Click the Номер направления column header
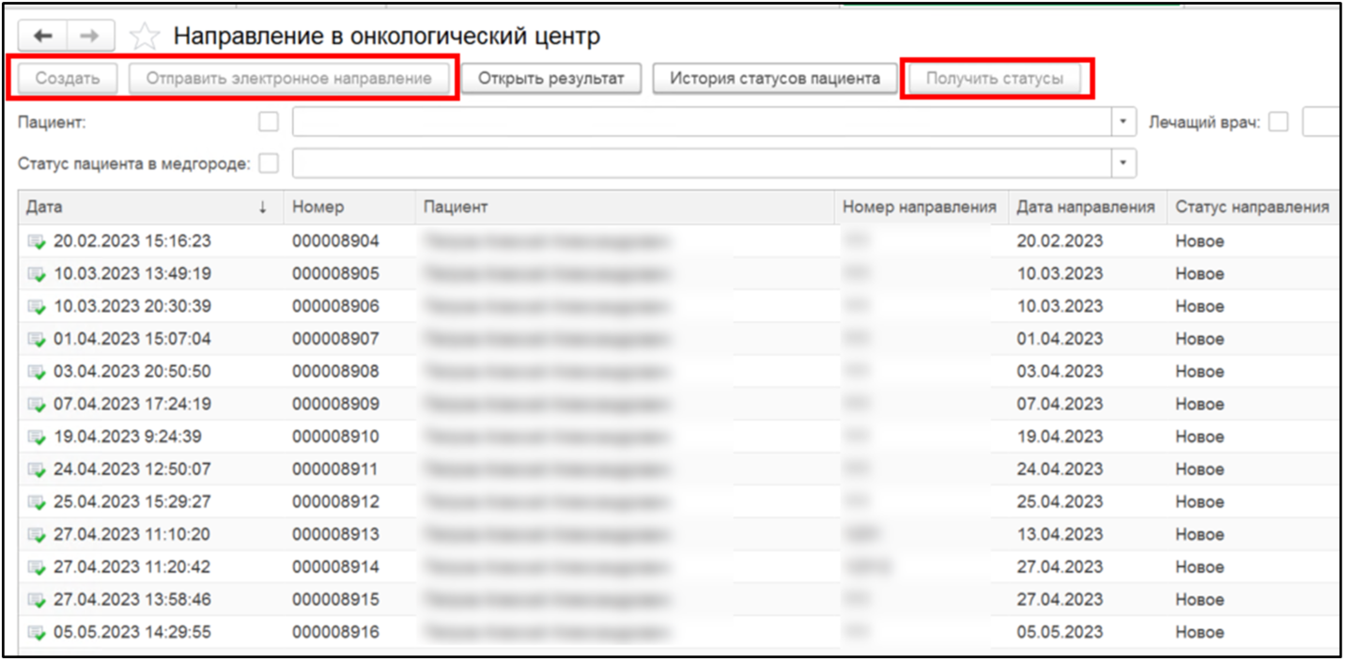Image resolution: width=1347 pixels, height=661 pixels. [x=919, y=208]
